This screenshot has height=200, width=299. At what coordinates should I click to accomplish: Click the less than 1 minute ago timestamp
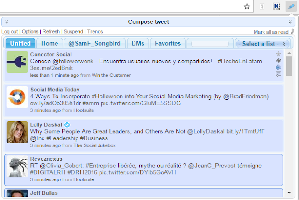[54, 75]
